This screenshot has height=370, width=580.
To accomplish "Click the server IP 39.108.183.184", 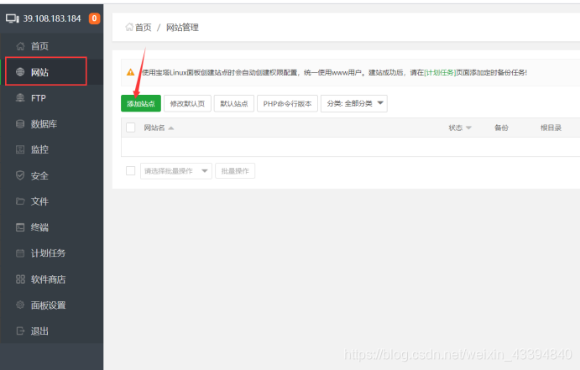I will click(52, 18).
